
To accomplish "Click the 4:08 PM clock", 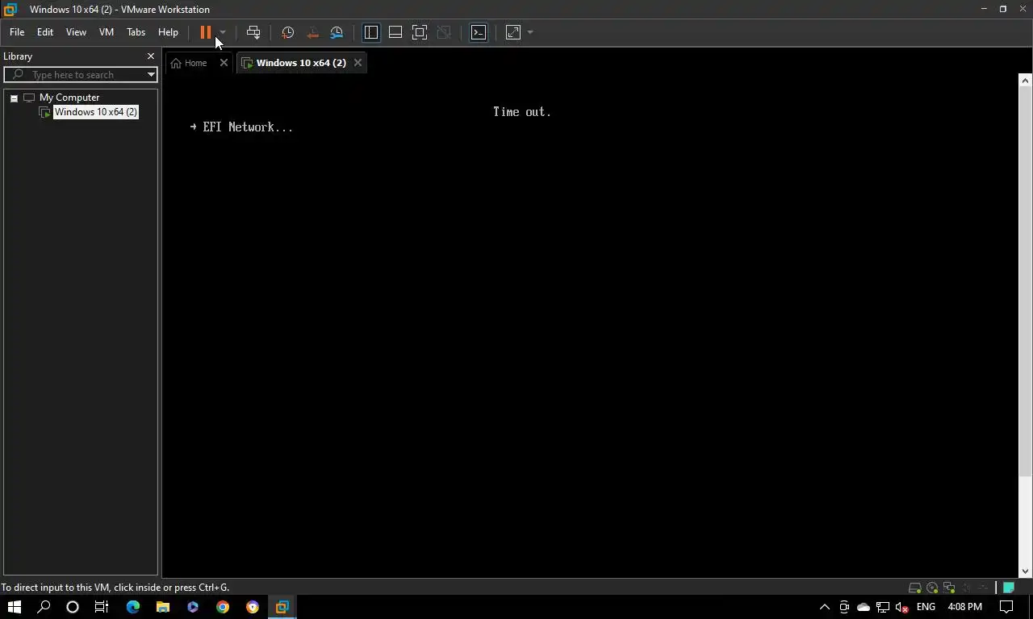I will pyautogui.click(x=965, y=607).
